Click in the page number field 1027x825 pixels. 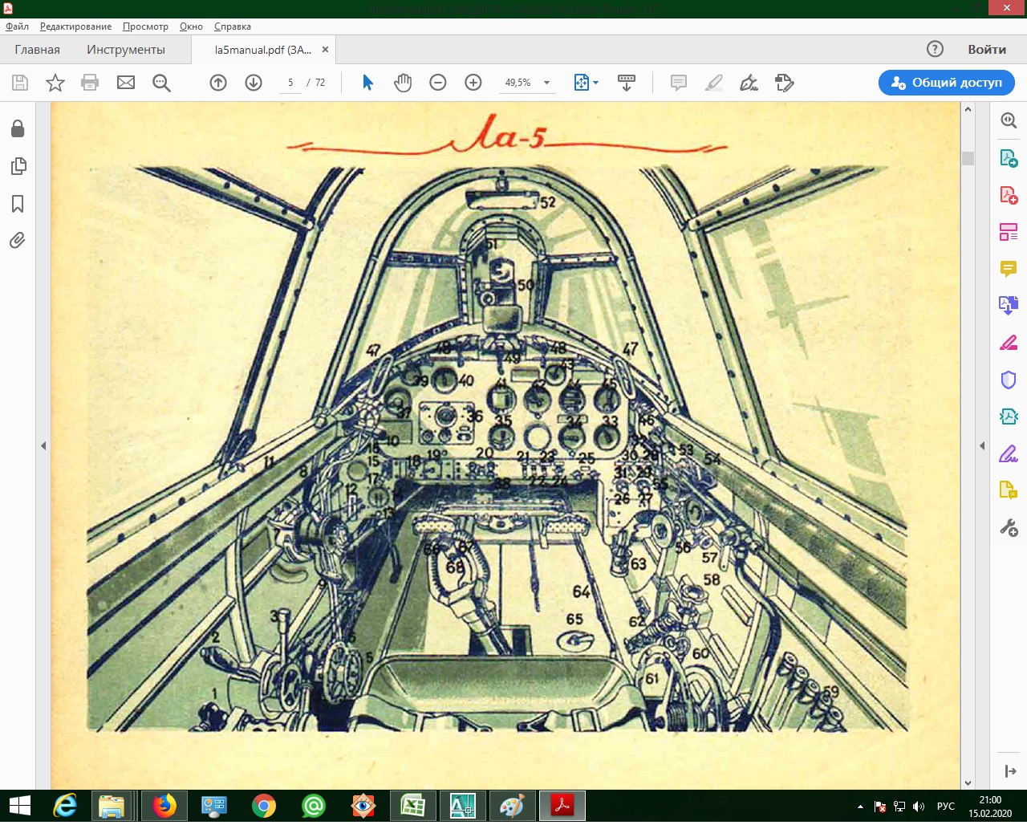click(x=290, y=83)
